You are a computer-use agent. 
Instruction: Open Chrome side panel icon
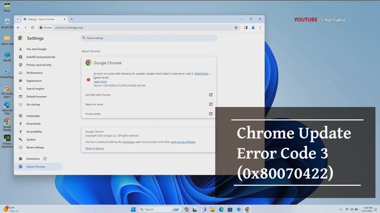point(246,28)
